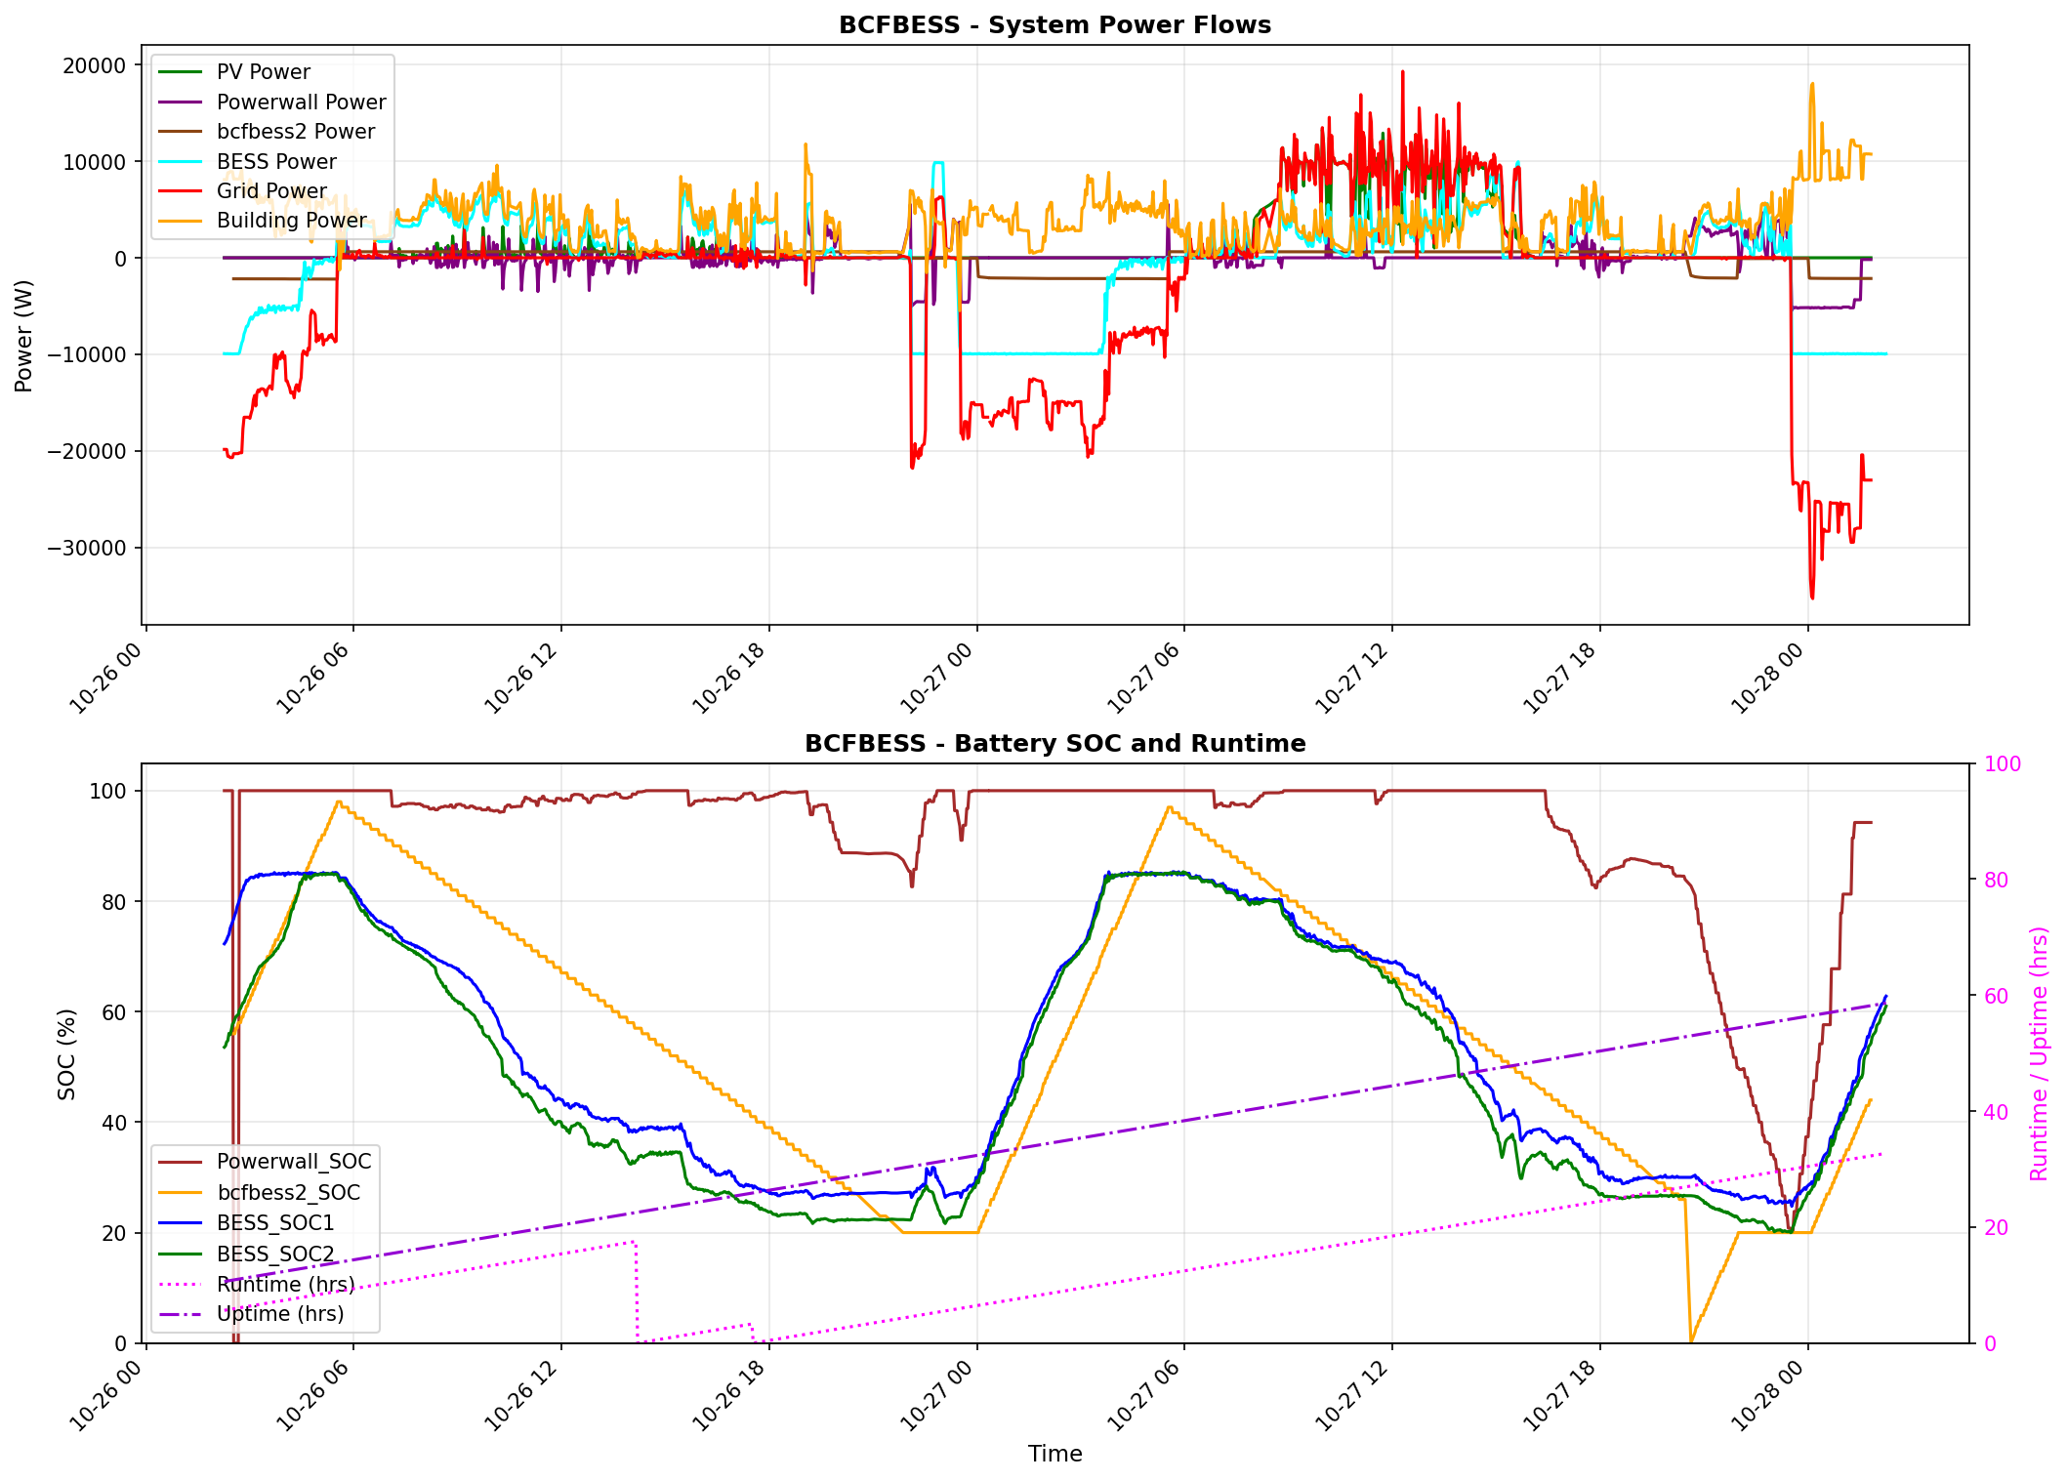Click the 'BCFBESS - System Power Flows' chart title
The width and height of the screenshot is (2067, 1481).
coord(1054,25)
